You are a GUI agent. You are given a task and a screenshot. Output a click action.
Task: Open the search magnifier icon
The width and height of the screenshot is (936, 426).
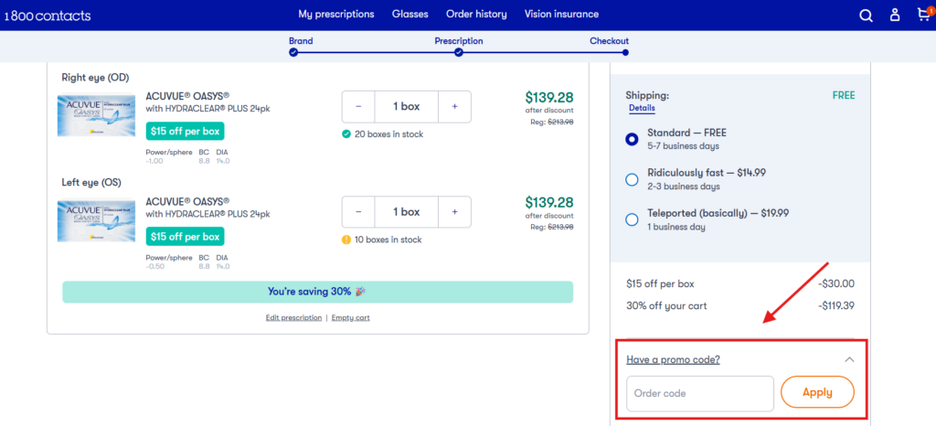click(x=866, y=16)
